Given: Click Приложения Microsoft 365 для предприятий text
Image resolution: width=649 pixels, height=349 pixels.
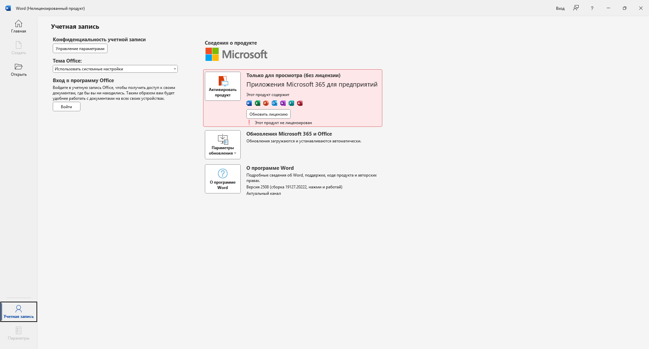Looking at the screenshot, I should coord(312,85).
